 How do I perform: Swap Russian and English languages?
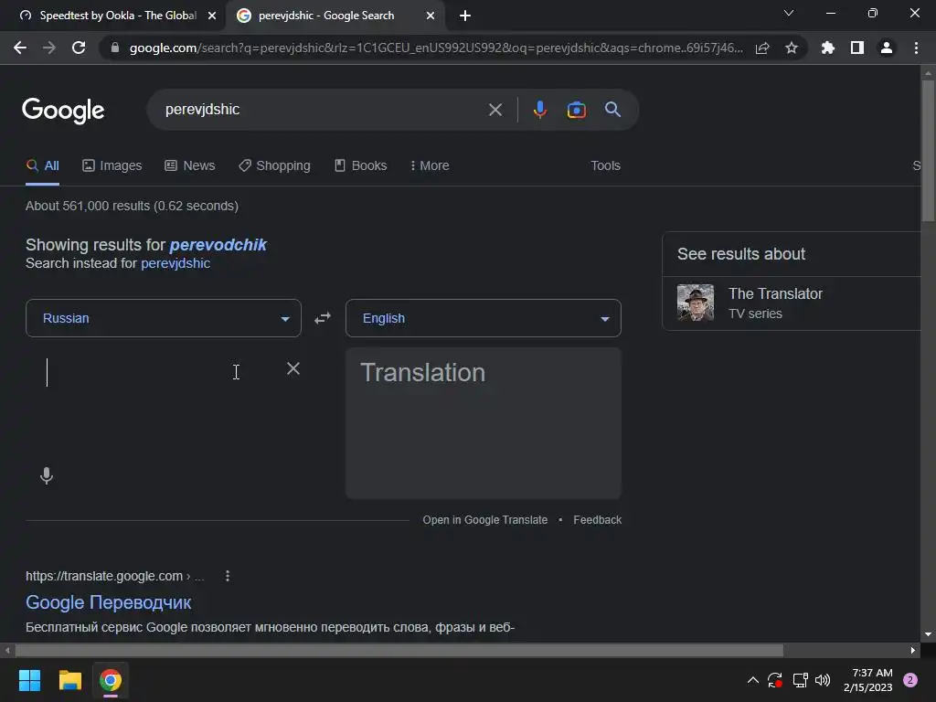click(x=323, y=318)
